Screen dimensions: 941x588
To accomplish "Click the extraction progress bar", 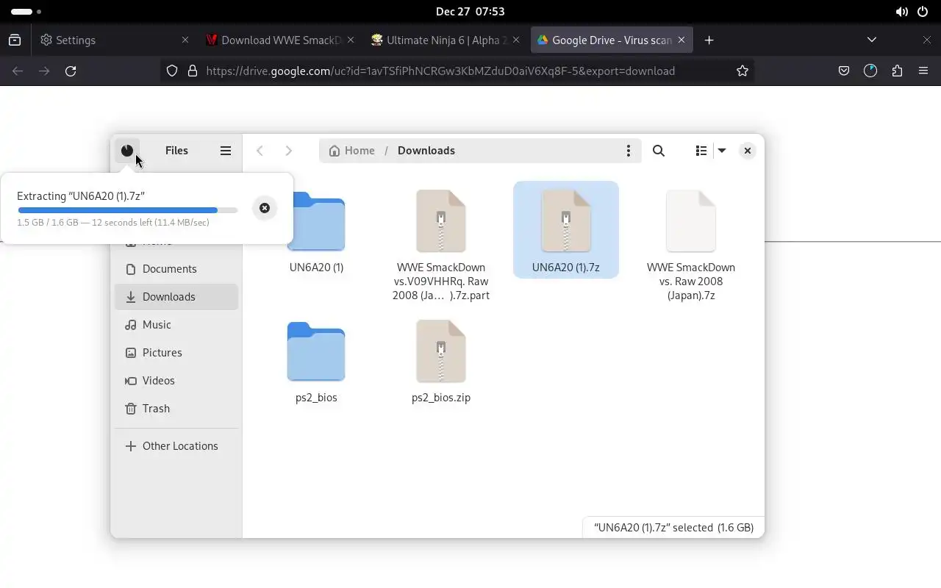I will click(128, 210).
